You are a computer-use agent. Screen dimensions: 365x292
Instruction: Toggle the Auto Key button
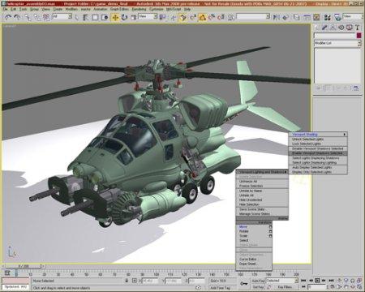(x=258, y=281)
